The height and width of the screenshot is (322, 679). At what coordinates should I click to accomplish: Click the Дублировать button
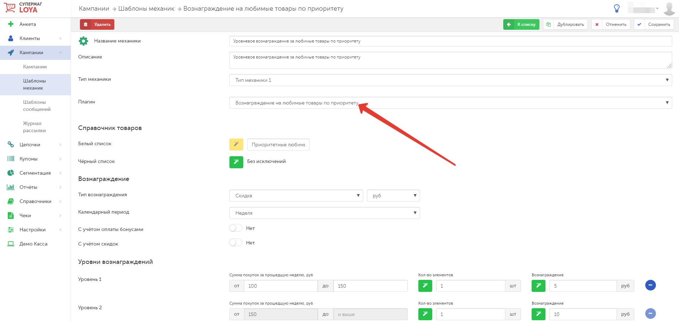tap(565, 24)
